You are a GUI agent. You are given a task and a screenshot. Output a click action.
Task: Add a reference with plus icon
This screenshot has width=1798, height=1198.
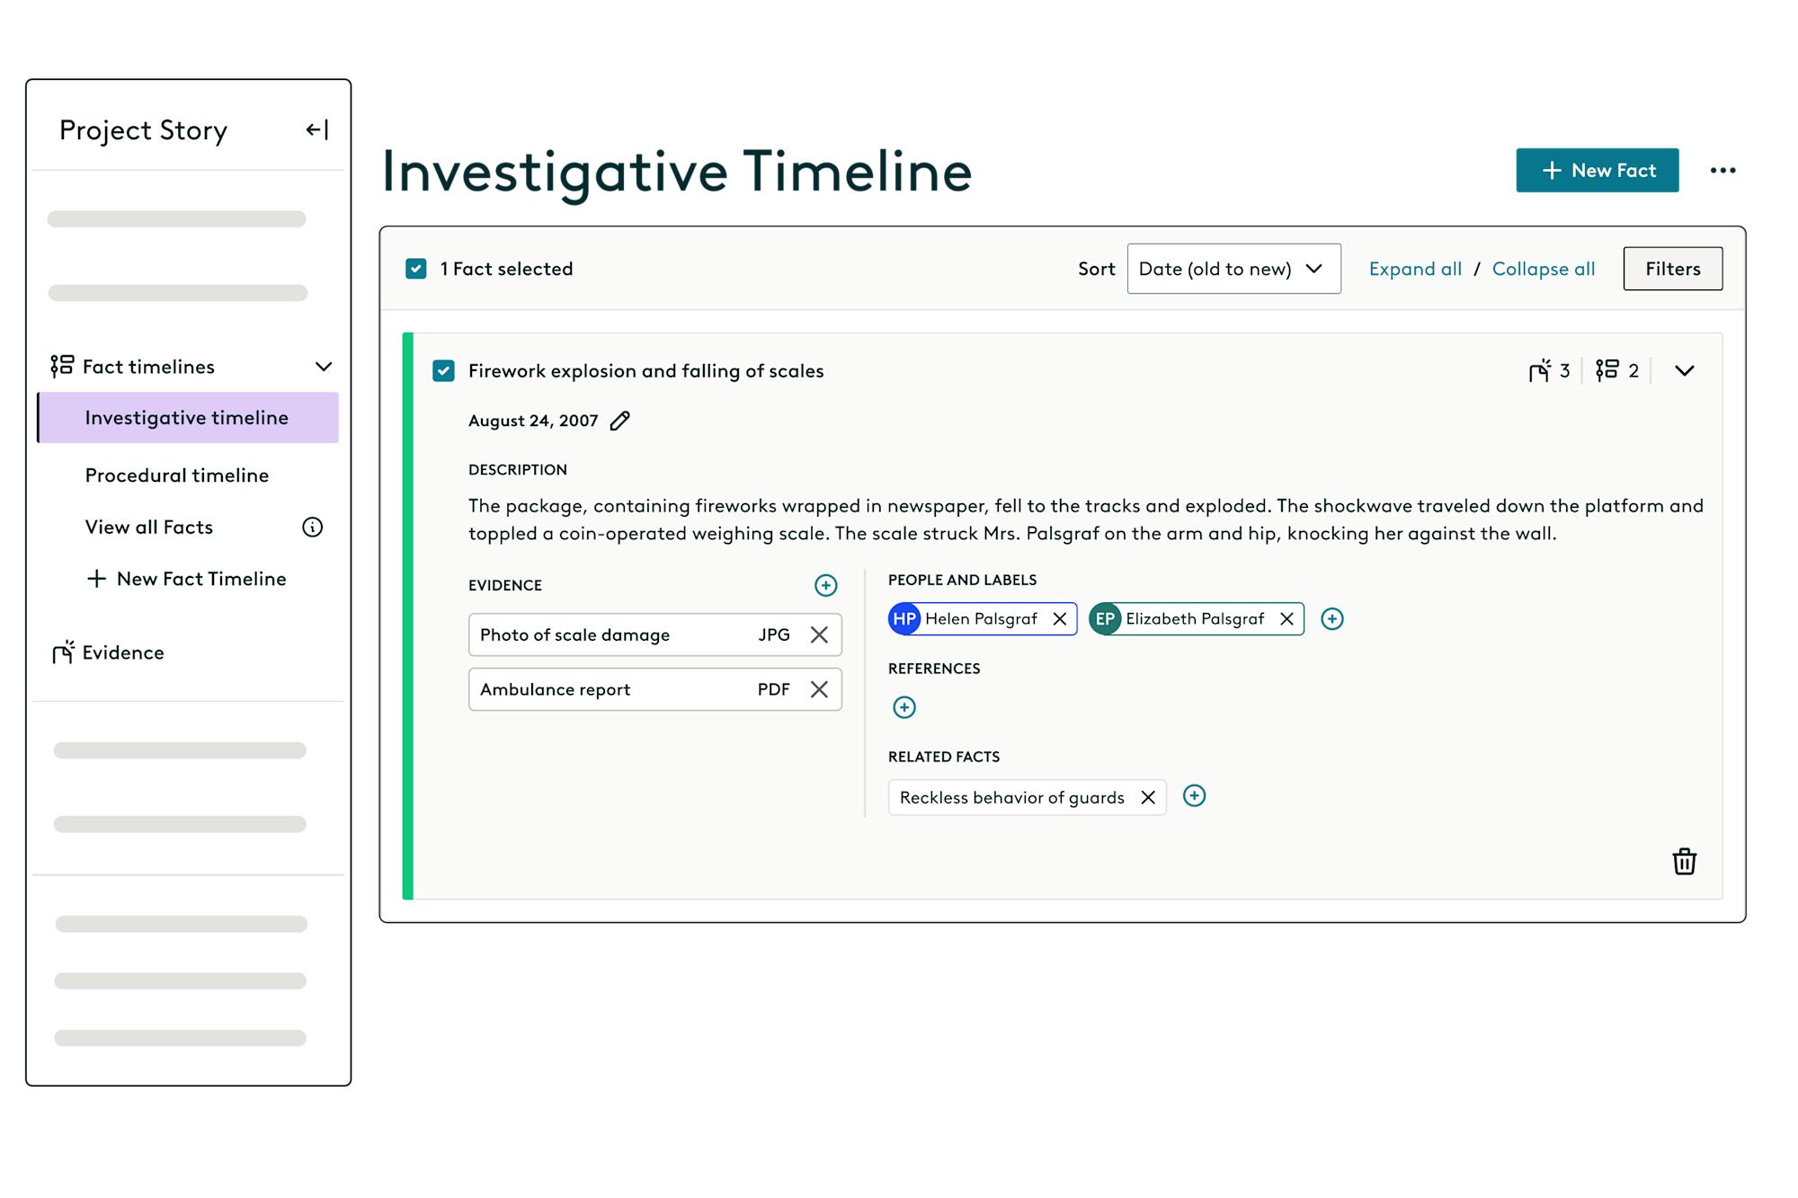[904, 707]
